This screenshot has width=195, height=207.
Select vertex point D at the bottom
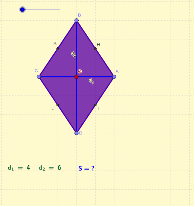tap(77, 133)
